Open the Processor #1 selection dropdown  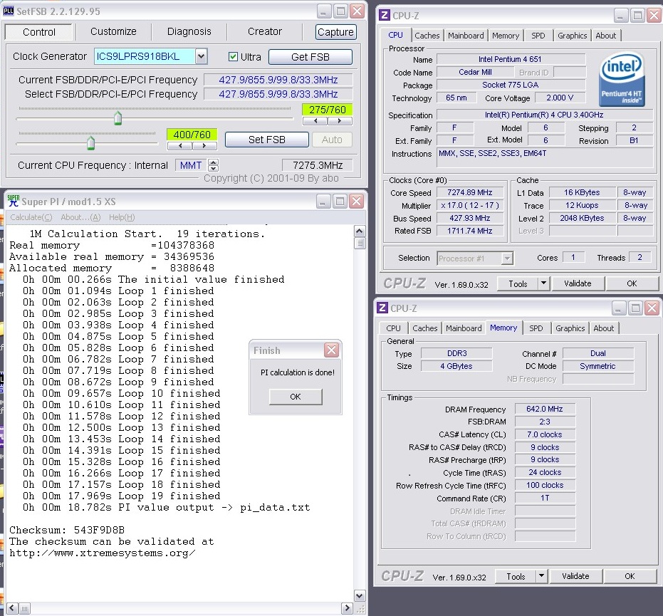(507, 258)
